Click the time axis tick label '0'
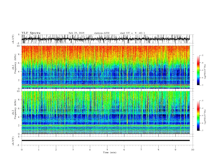217x168 pixels. point(22,150)
